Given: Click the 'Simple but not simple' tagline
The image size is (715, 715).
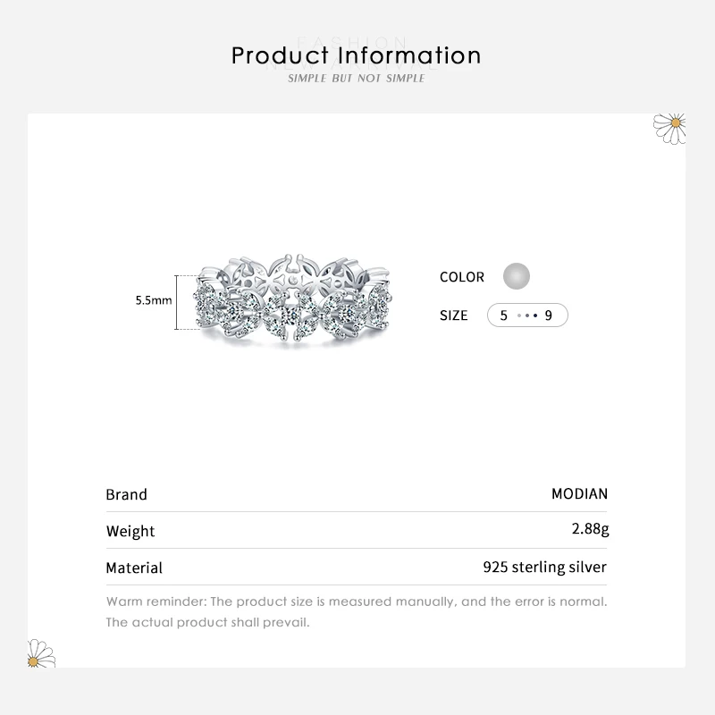Looking at the screenshot, I should [357, 79].
